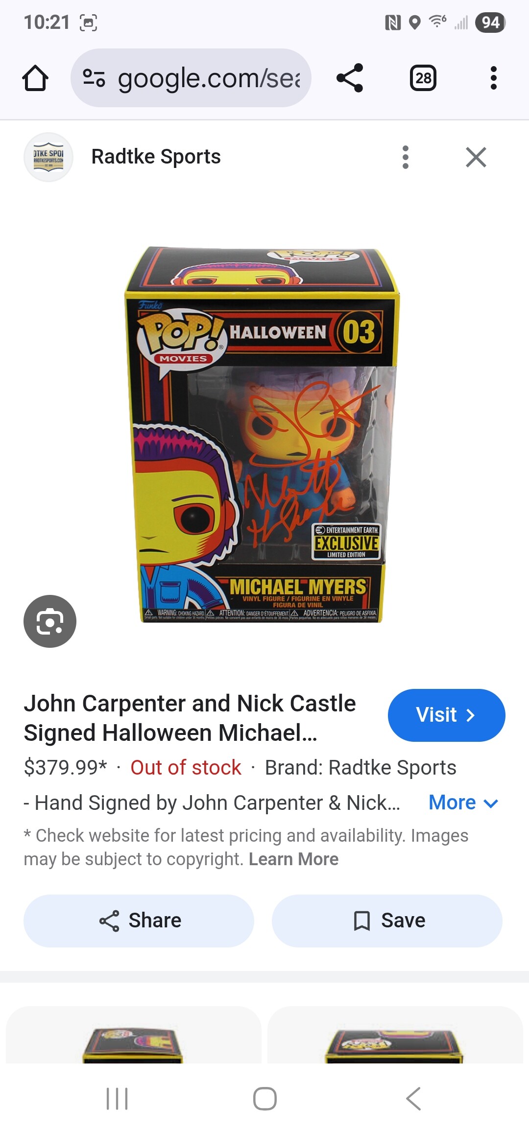Viewport: 529px width, 1134px height.
Task: Open Radtke Sports result options menu
Action: pos(405,157)
